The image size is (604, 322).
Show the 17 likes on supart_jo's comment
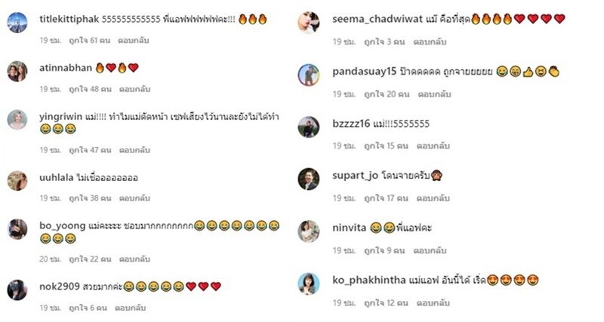pyautogui.click(x=386, y=198)
